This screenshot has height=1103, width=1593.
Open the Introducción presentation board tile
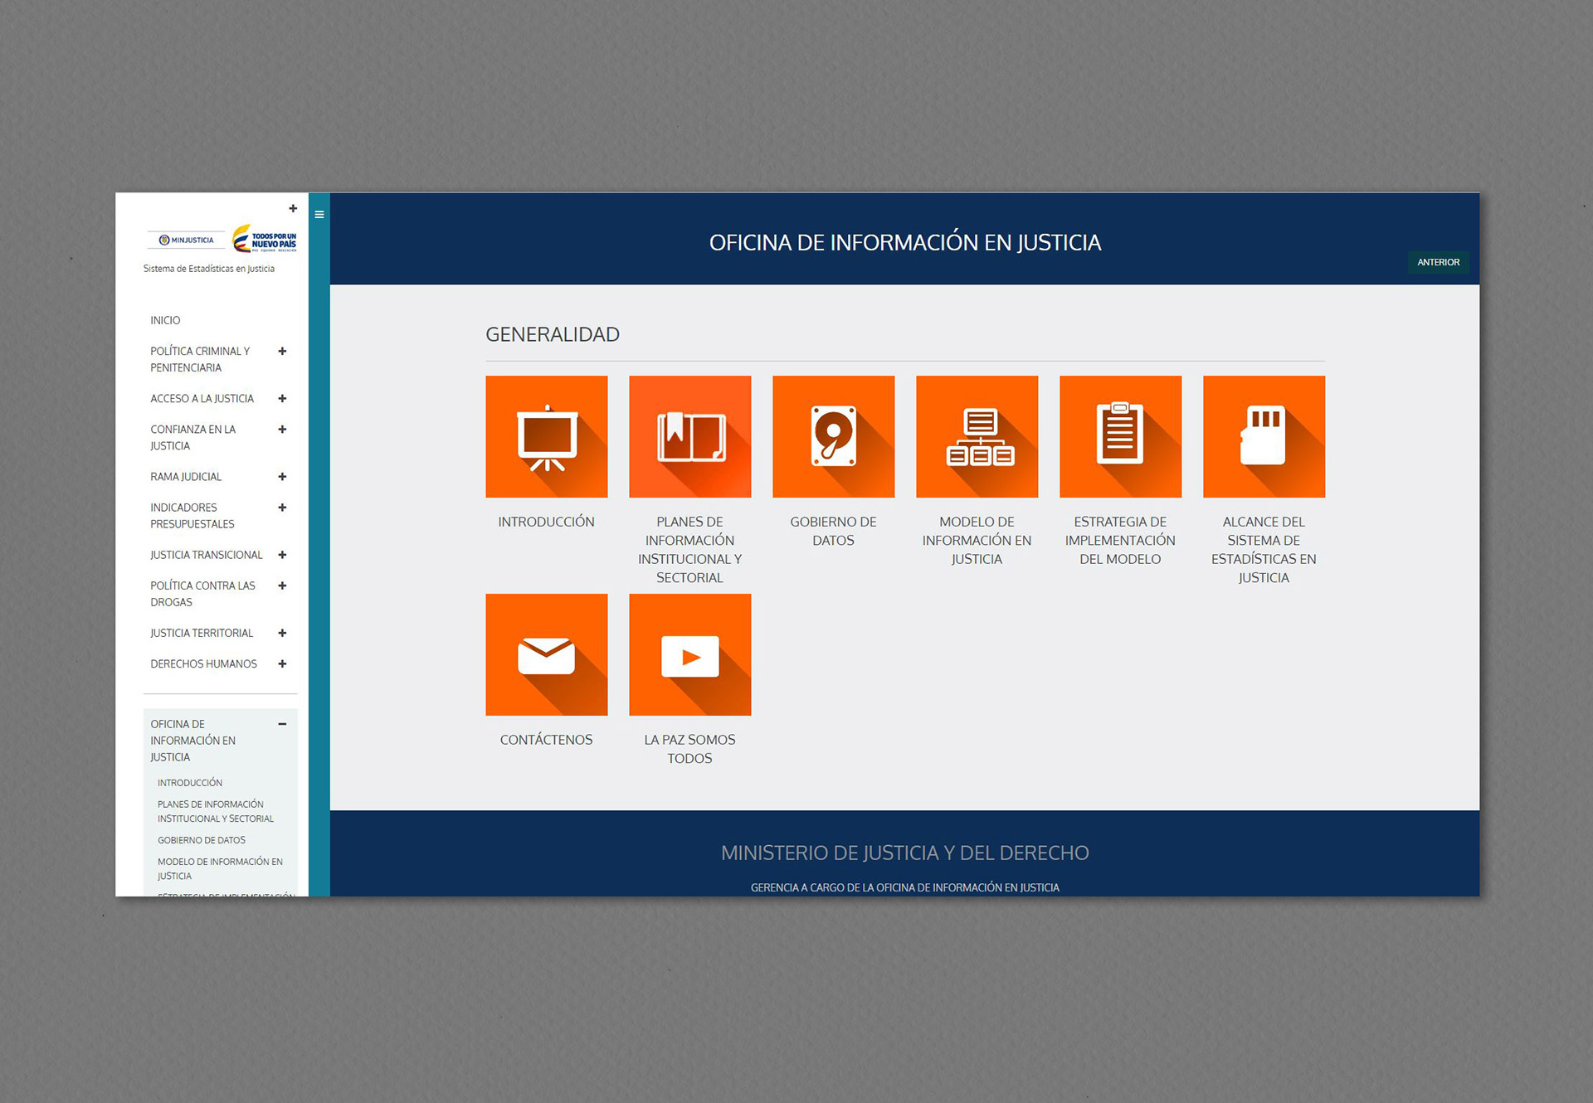(x=546, y=436)
